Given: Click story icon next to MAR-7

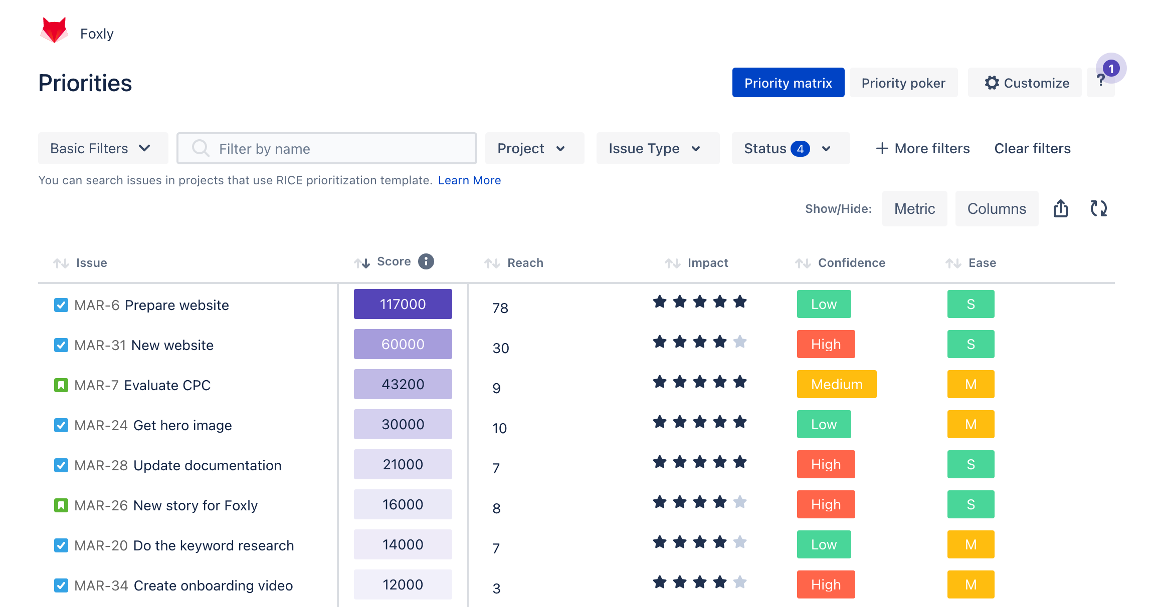Looking at the screenshot, I should (61, 385).
